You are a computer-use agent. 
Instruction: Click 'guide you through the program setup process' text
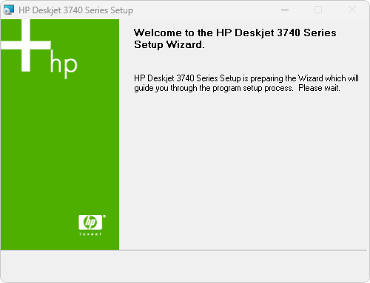point(214,88)
